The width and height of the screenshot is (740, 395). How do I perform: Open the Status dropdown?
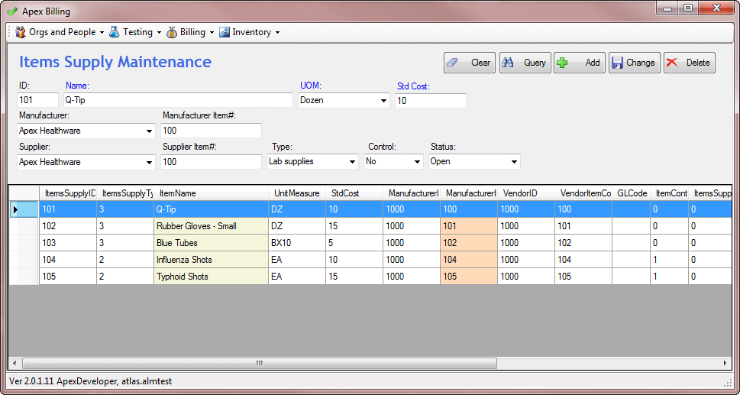click(515, 161)
